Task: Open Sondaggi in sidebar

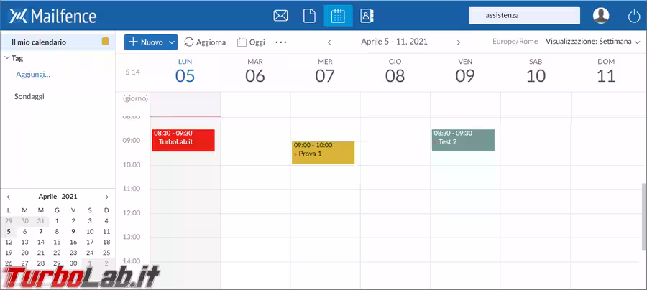Action: (x=29, y=96)
